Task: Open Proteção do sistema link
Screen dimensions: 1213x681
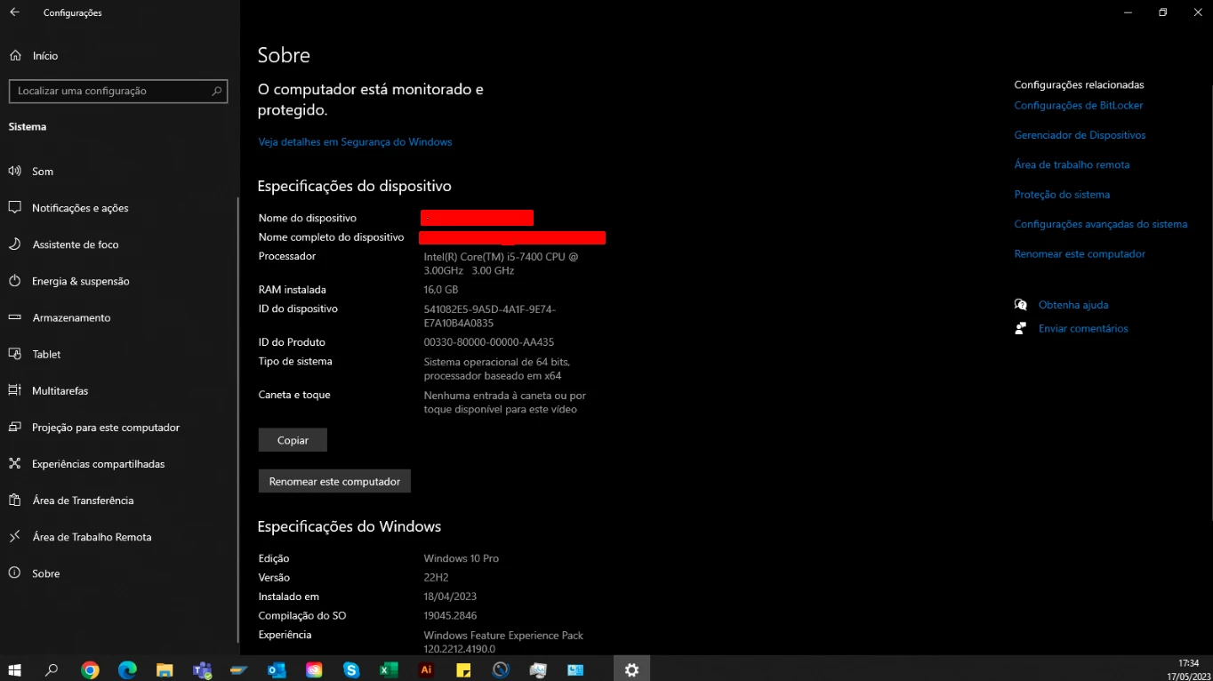Action: click(1062, 195)
